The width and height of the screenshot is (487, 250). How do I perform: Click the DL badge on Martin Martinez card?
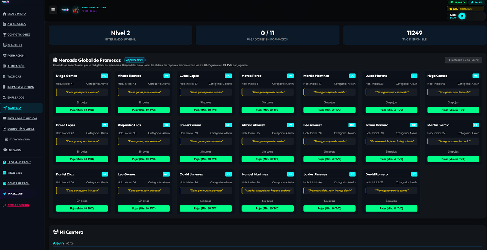[352, 76]
